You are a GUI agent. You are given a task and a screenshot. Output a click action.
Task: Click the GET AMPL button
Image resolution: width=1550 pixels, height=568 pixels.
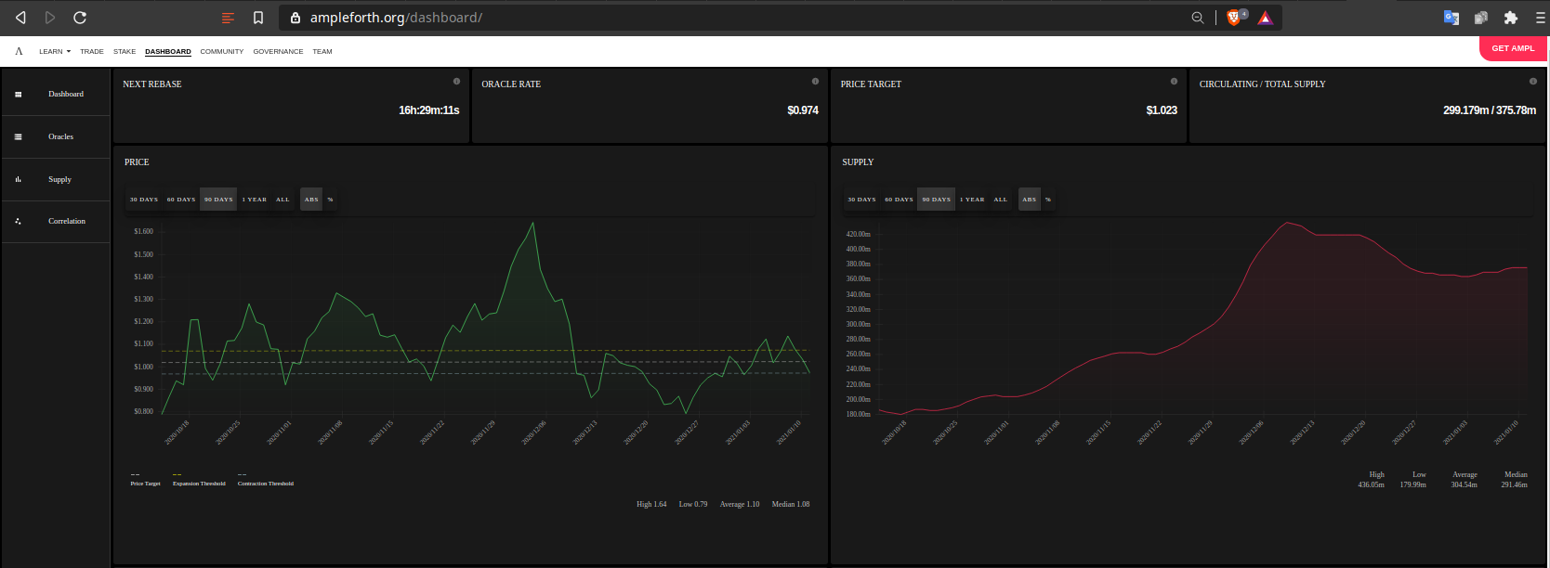1513,48
